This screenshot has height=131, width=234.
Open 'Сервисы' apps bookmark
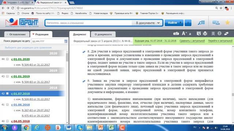click(8, 13)
